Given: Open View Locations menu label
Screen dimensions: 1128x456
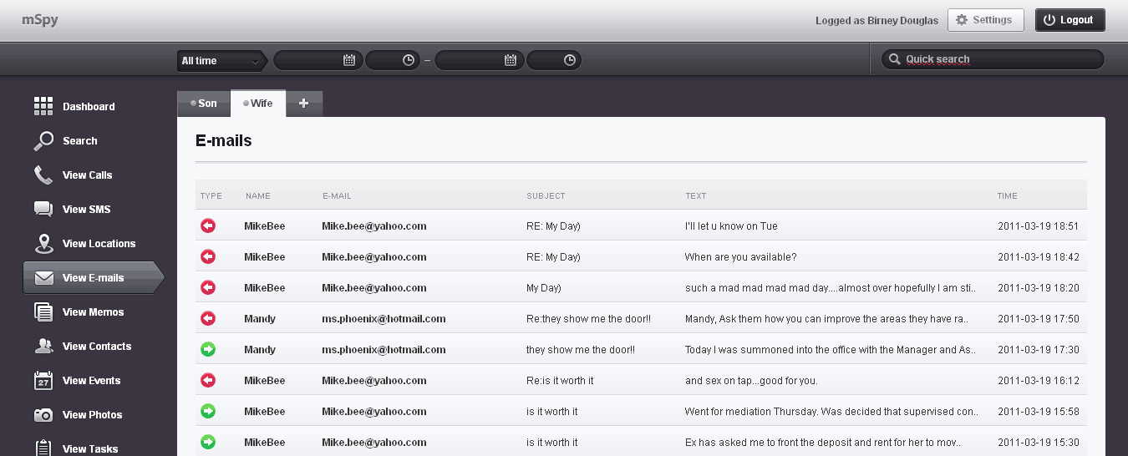Looking at the screenshot, I should 99,244.
